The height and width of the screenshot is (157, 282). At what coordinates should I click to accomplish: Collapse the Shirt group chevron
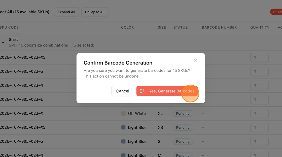[x=3, y=42]
